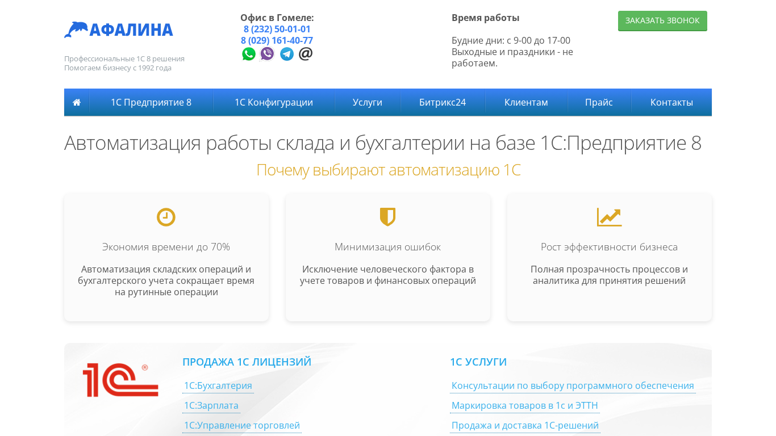The width and height of the screenshot is (776, 436).
Task: Click the ЗАКАЗАТЬ ЗВОНОК button
Action: pos(662,20)
